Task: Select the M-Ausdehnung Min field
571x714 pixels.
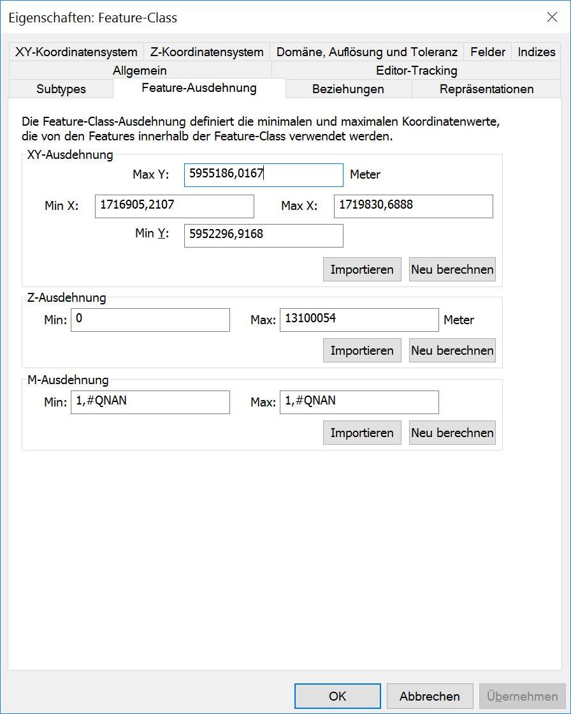Action: pos(150,402)
